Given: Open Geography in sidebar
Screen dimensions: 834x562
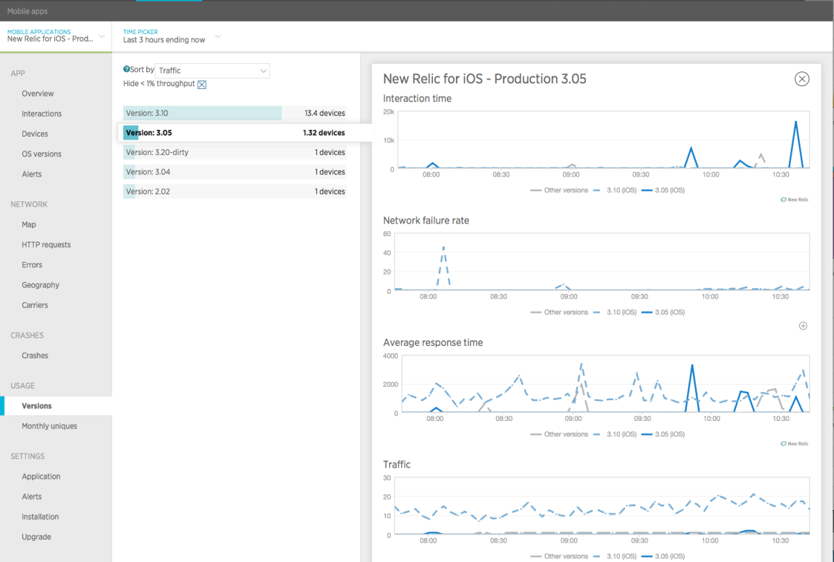Looking at the screenshot, I should [40, 286].
